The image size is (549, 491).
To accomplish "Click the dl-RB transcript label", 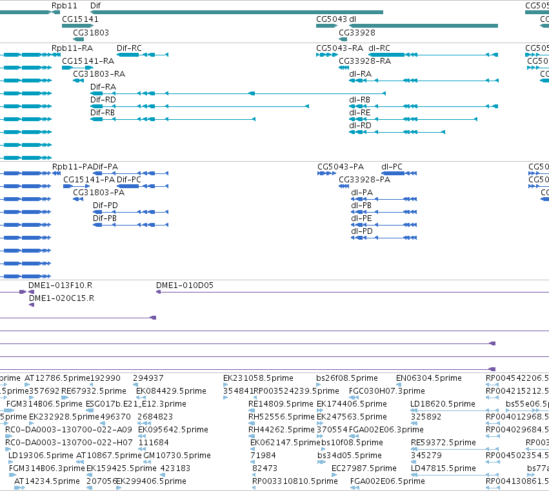I will click(359, 100).
